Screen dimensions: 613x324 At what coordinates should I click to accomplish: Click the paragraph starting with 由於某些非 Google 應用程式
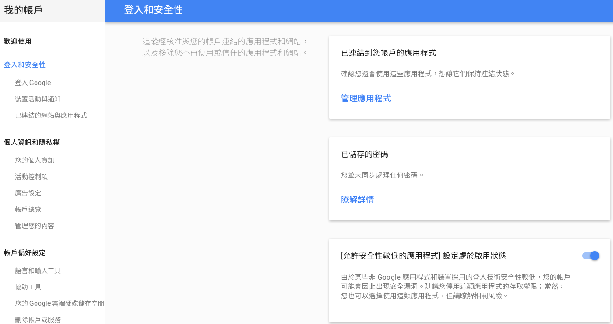(456, 286)
